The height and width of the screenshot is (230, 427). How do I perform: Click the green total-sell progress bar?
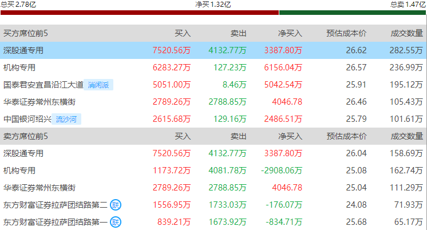[353, 13]
